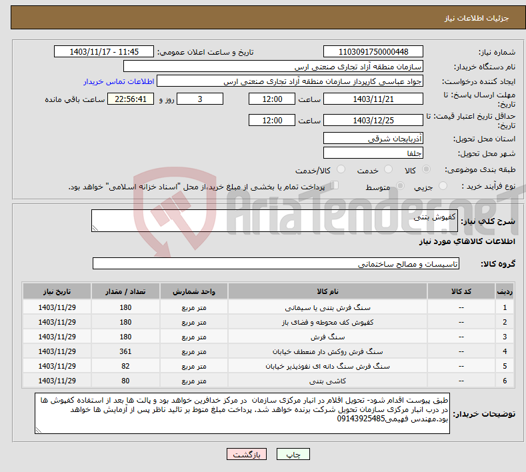Click the نام کالا column header

click(327, 291)
